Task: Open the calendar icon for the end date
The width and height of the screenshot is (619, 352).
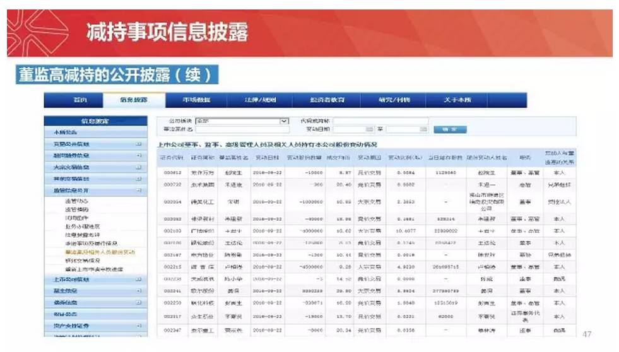Action: (x=423, y=129)
